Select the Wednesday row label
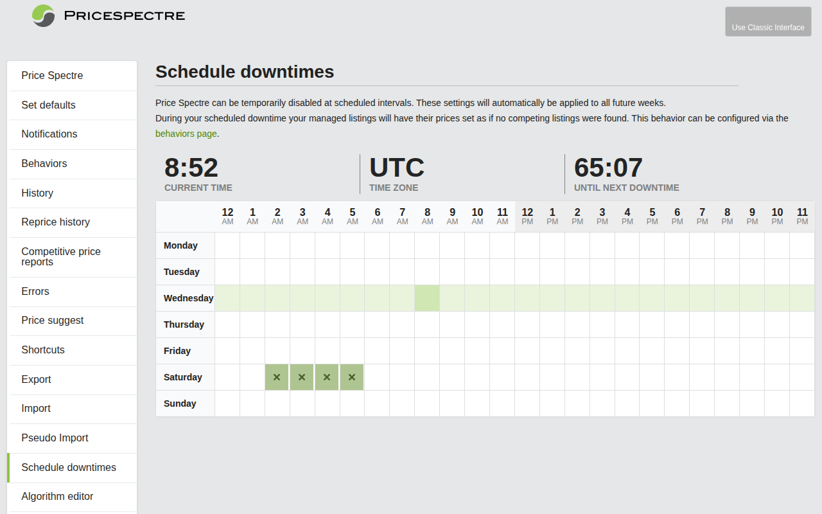 pyautogui.click(x=188, y=297)
